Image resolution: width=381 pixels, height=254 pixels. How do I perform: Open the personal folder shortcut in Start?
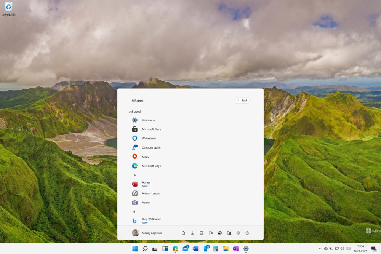[229, 233]
